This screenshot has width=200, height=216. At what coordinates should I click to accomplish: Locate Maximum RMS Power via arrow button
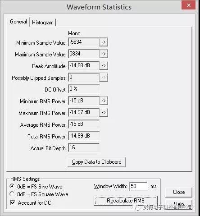point(104,112)
